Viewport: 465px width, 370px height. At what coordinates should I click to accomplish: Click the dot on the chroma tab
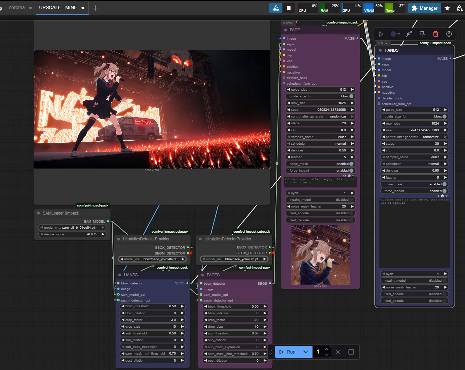pos(30,8)
